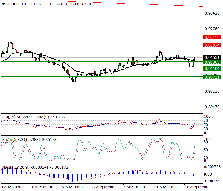
Task: Click the 6 Aug 09:00 time label
Action: click(x=103, y=187)
